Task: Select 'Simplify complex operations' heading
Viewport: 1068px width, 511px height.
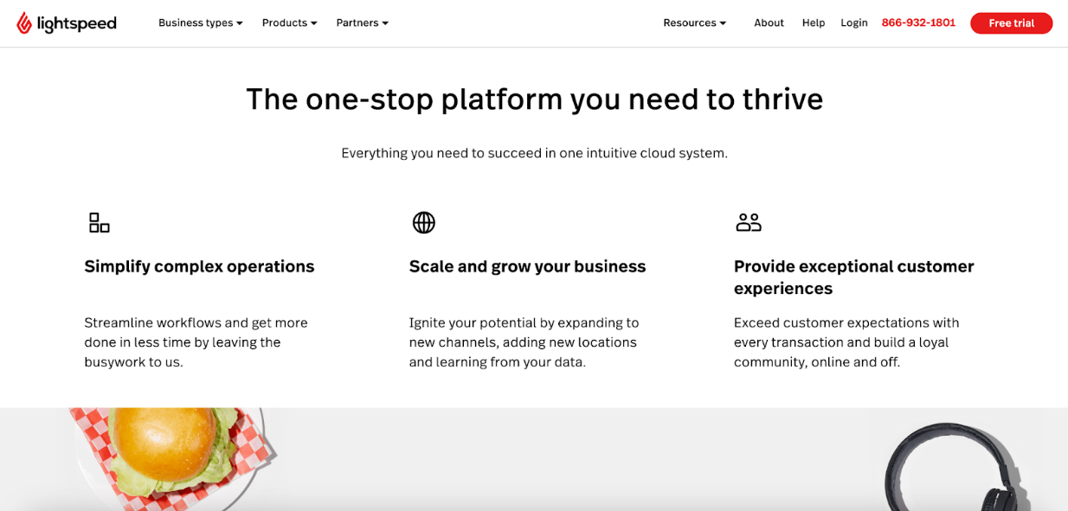Action: click(199, 266)
